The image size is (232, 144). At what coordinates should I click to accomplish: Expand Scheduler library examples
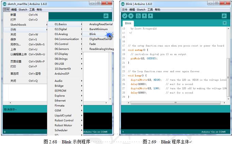(65, 130)
